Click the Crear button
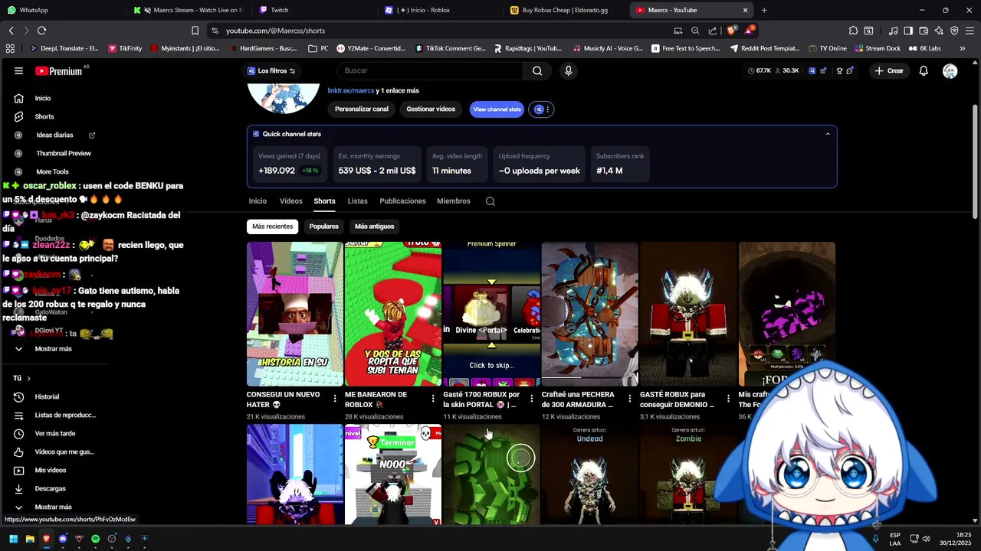 [889, 70]
